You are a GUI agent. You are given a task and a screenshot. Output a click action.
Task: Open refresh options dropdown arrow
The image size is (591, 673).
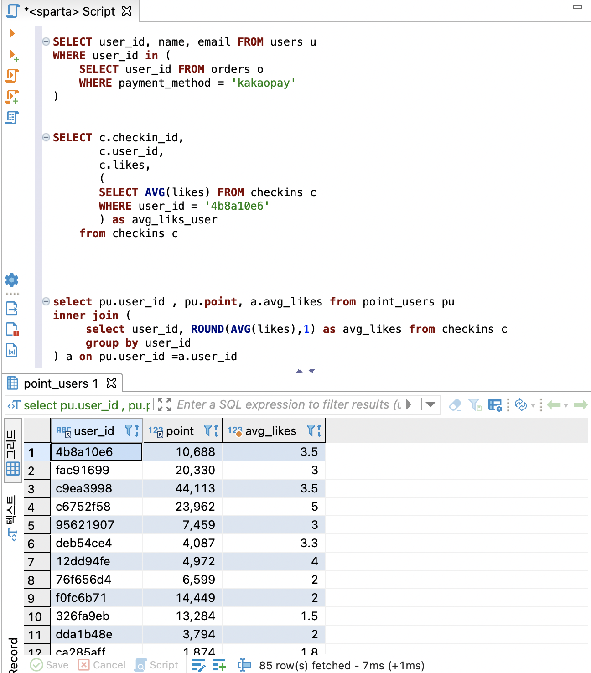(x=533, y=405)
